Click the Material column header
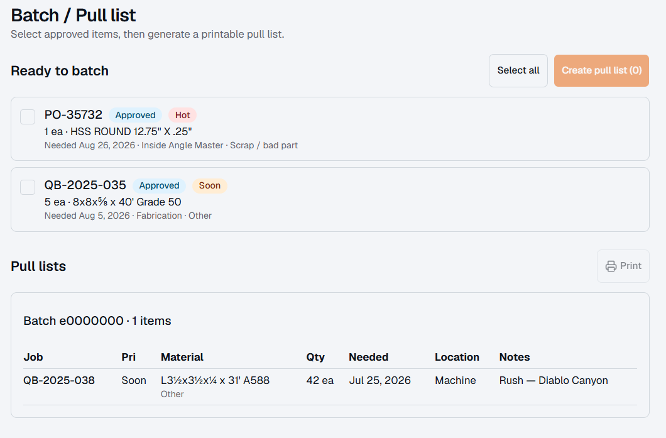The height and width of the screenshot is (438, 666). (182, 358)
